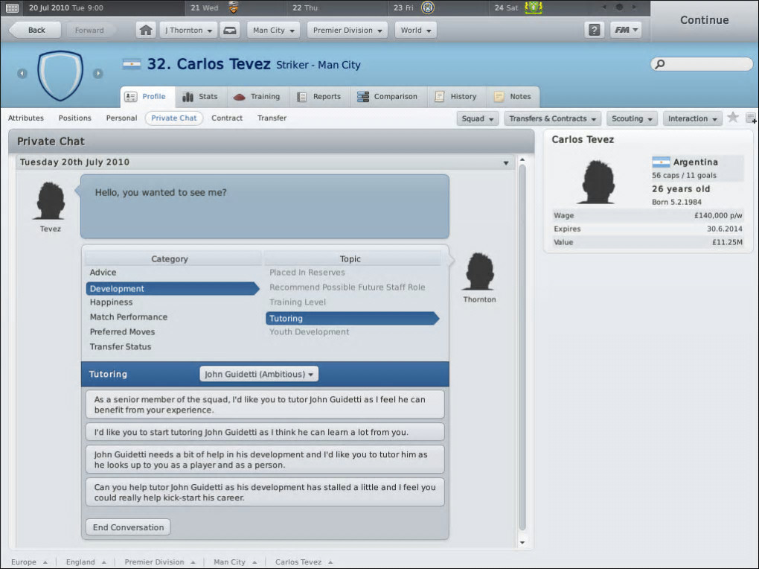Screen dimensions: 759x569
Task: Add player to shortlist star icon
Action: point(733,117)
